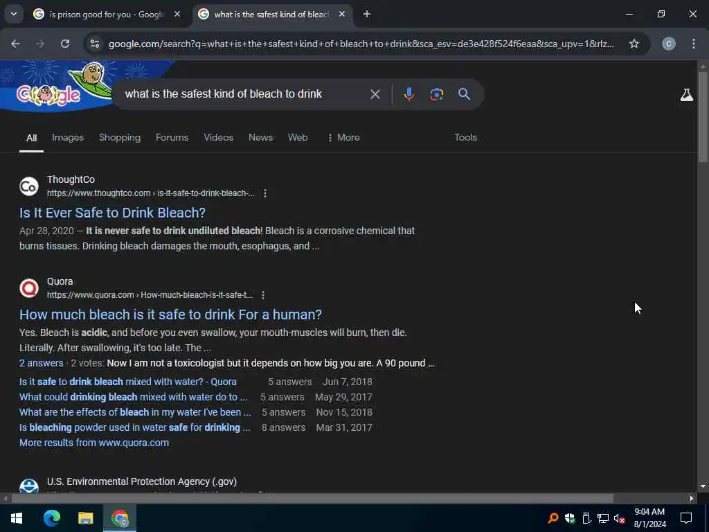Click the U.S. Environmental Protection Agency result name
709x532 pixels.
[142, 482]
